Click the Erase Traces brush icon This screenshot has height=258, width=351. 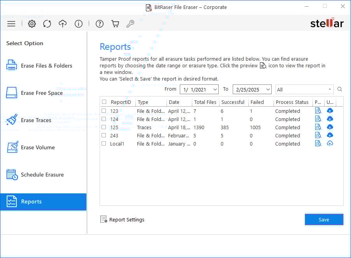(x=12, y=119)
